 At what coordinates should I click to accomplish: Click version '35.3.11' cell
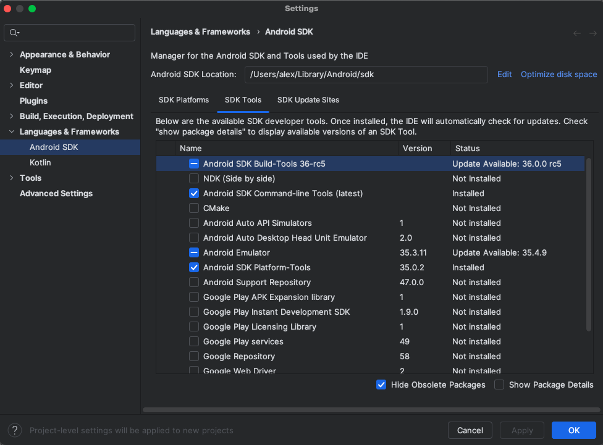tap(413, 252)
